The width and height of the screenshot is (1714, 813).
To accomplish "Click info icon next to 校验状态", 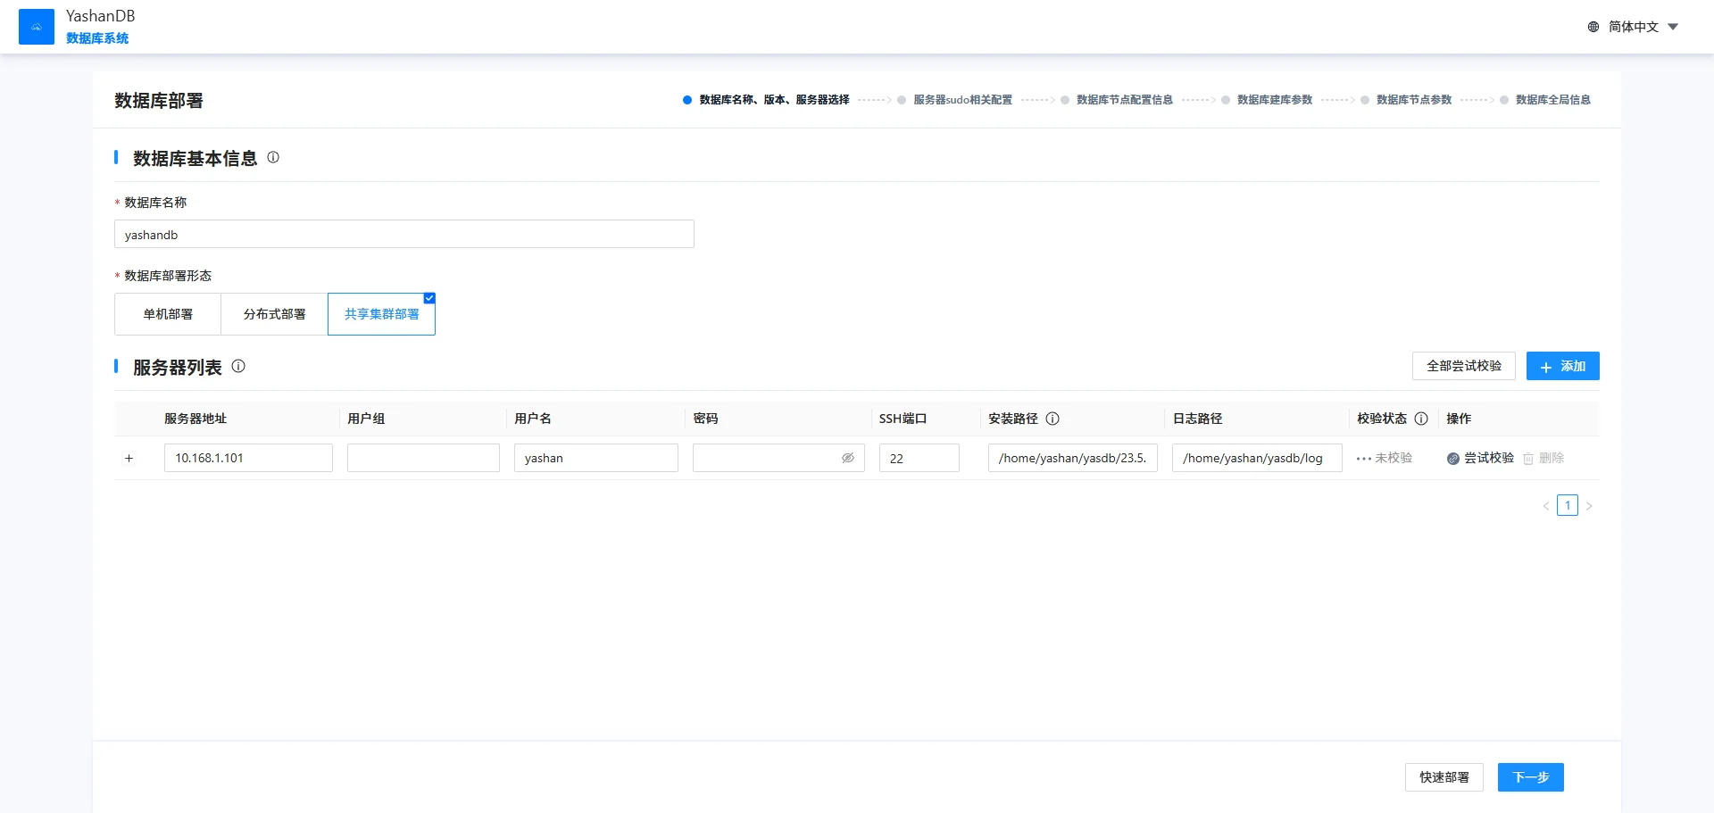I will coord(1421,419).
